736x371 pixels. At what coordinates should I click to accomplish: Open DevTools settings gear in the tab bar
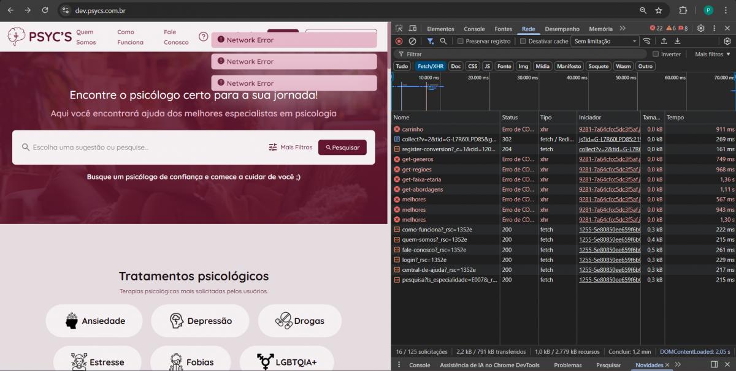click(701, 29)
